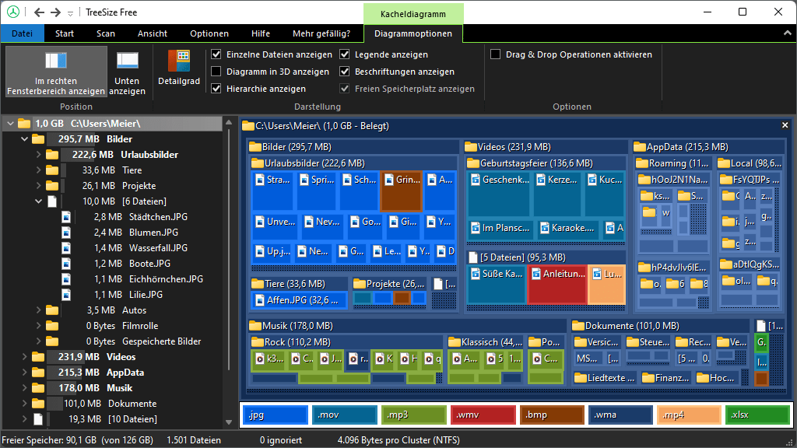Click the [10 Dateien] file icon in tree

pyautogui.click(x=39, y=419)
